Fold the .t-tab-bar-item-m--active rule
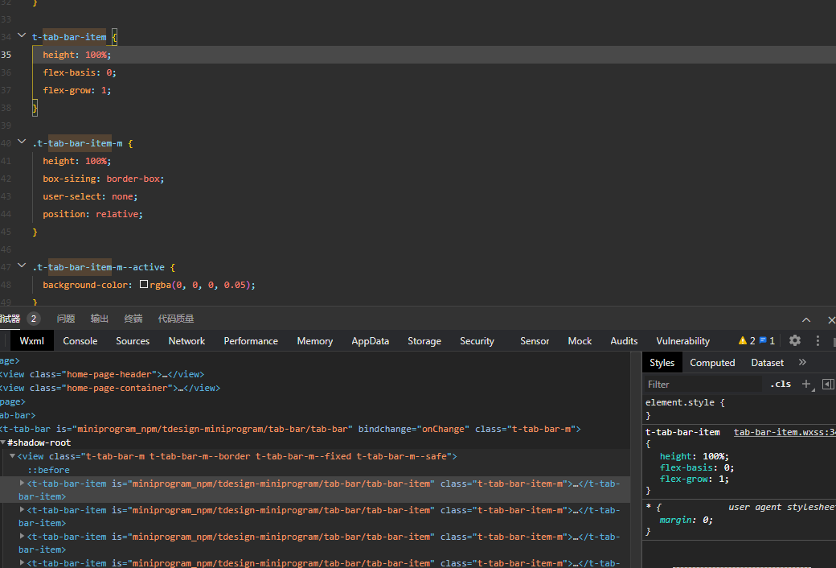The width and height of the screenshot is (836, 568). coord(22,266)
